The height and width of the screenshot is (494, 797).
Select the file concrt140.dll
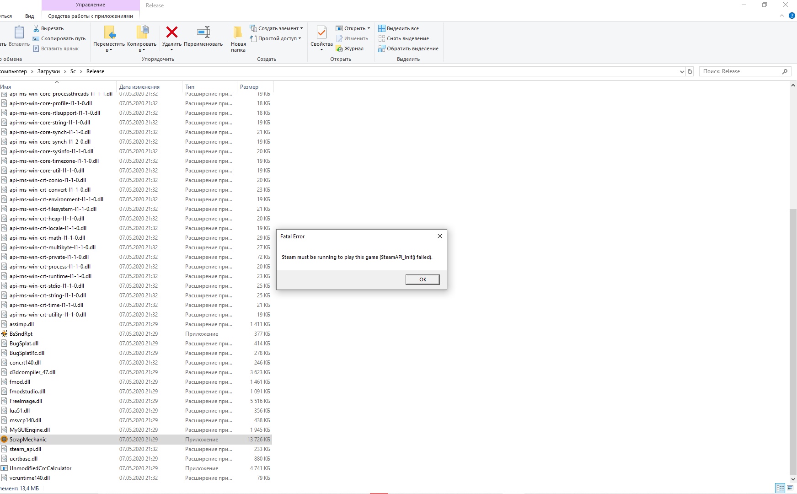pos(136,363)
